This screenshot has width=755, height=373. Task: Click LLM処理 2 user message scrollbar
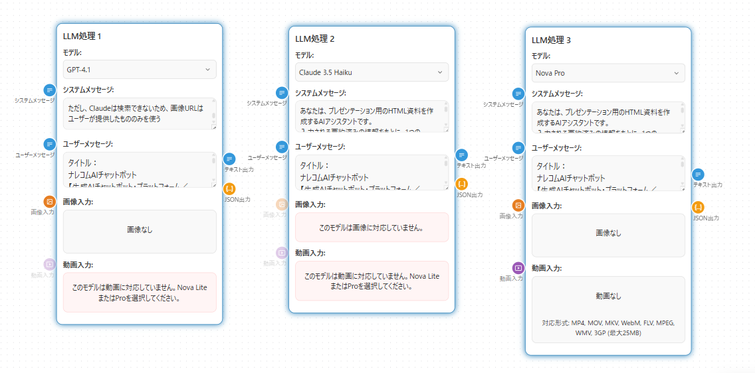click(x=445, y=170)
